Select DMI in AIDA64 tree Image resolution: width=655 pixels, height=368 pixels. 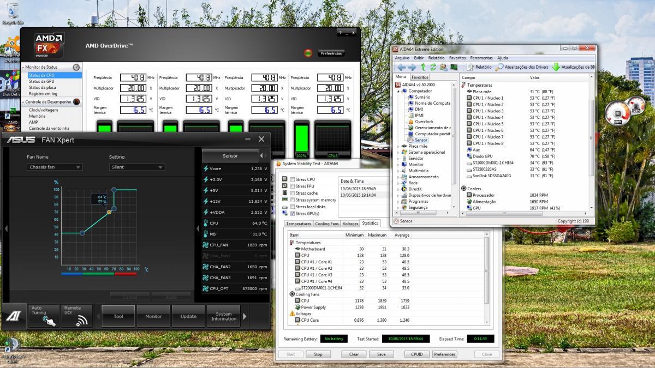[x=415, y=109]
